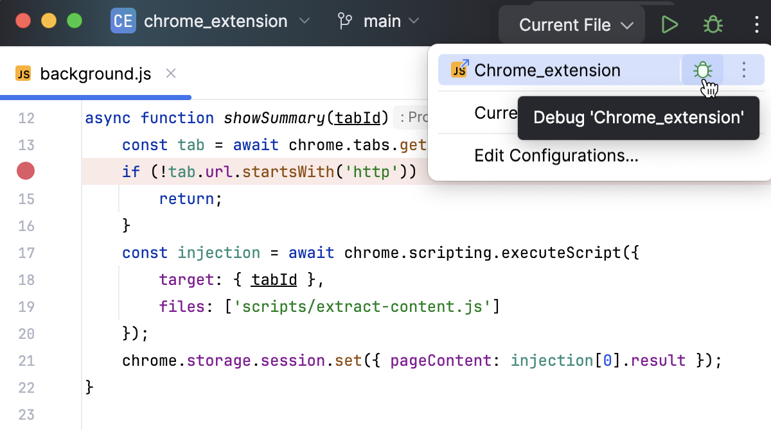This screenshot has width=771, height=430.
Task: Toggle the breakpoint on line 14
Action: (26, 171)
